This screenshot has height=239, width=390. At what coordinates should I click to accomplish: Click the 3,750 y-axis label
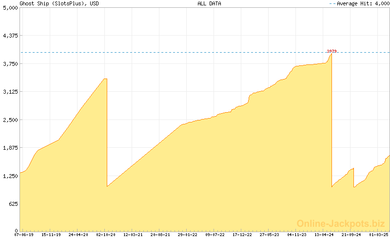click(x=10, y=64)
